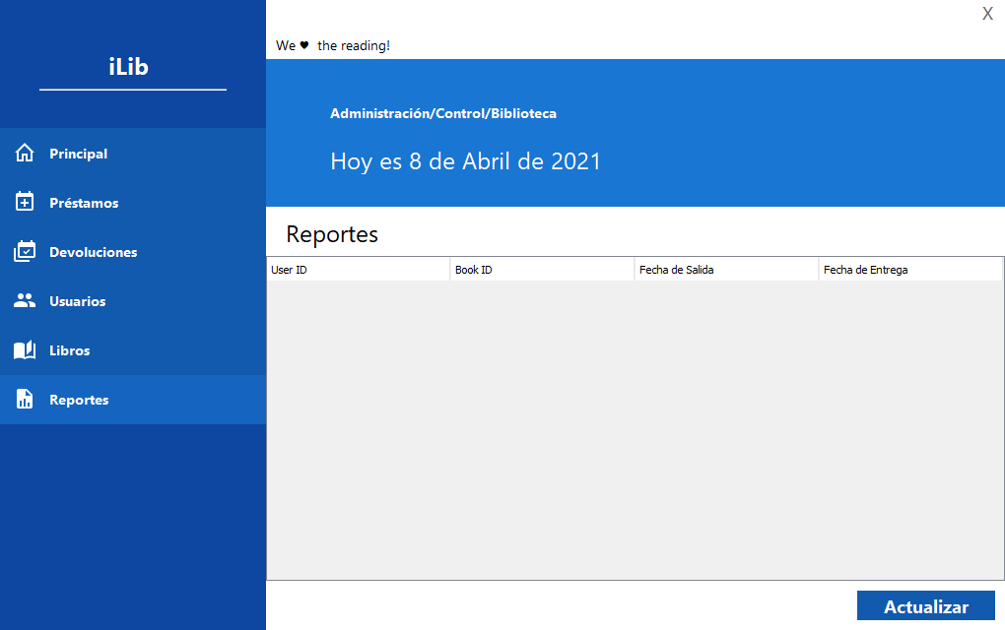Open Devoluciones section label
The image size is (1005, 630).
tap(93, 252)
